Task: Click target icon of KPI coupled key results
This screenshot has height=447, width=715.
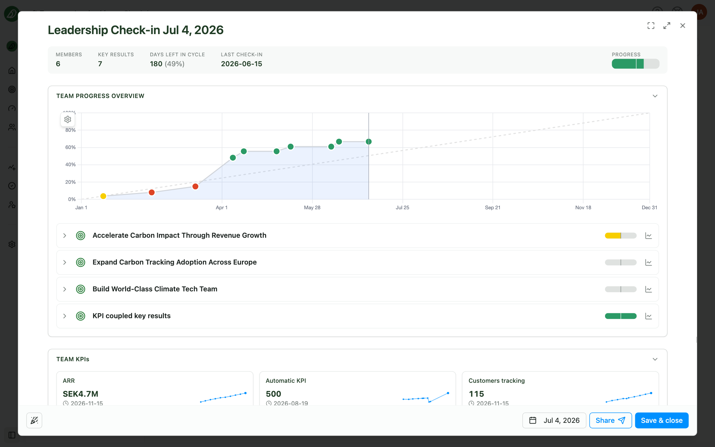Action: coord(80,316)
